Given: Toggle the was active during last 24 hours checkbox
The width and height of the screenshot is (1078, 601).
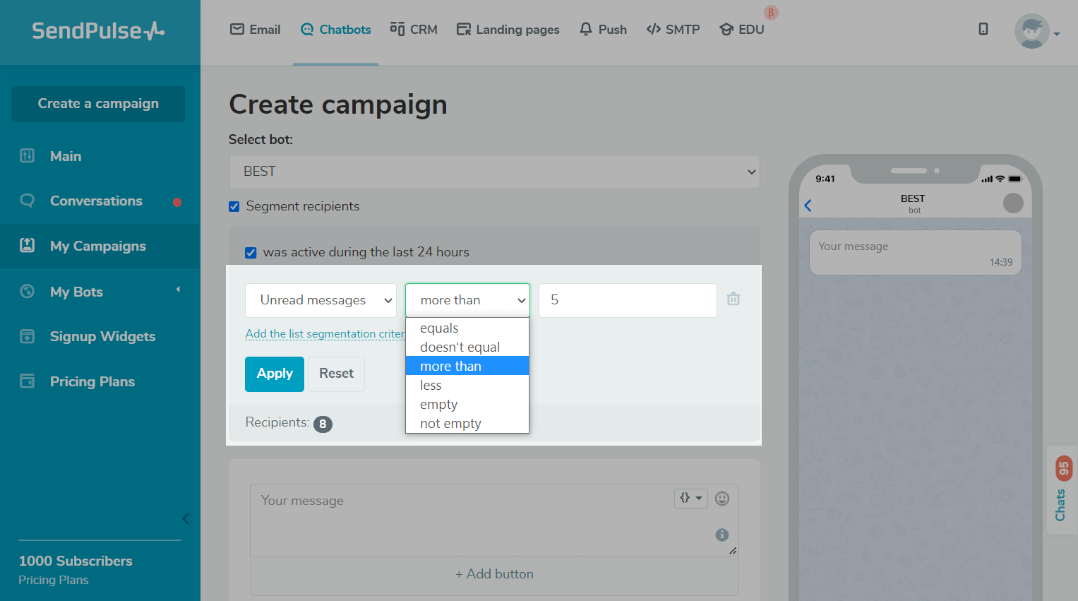Looking at the screenshot, I should click(x=251, y=252).
